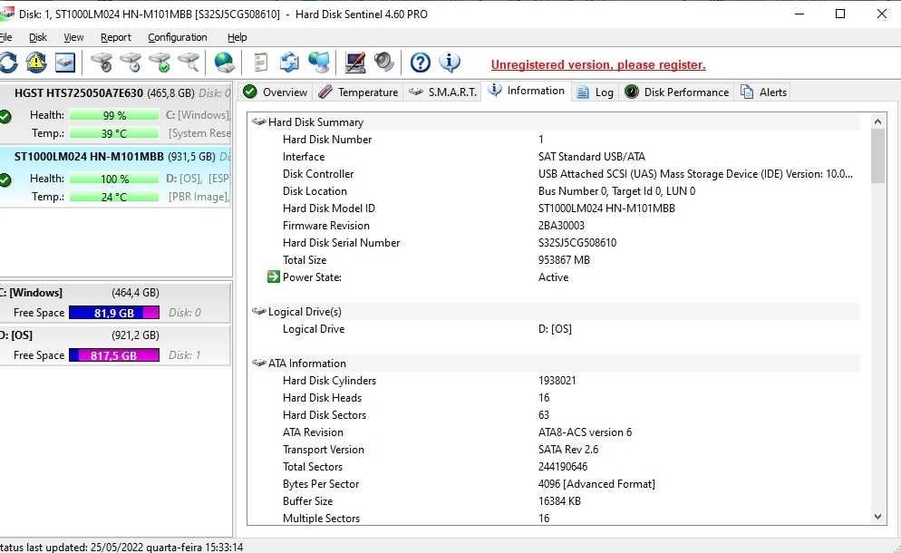The height and width of the screenshot is (553, 901).
Task: Switch to the Overview tab
Action: pyautogui.click(x=276, y=92)
